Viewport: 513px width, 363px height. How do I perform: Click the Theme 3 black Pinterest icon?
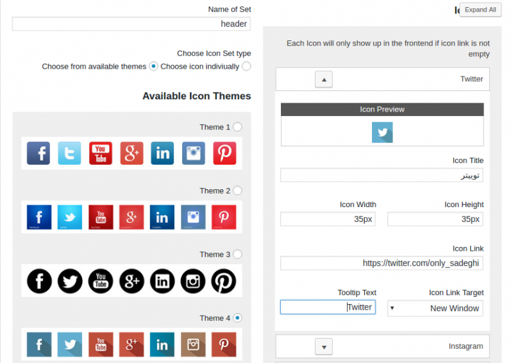tap(224, 281)
